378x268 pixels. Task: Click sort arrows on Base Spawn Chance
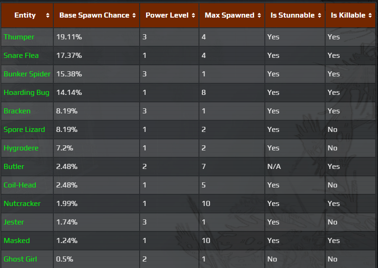coord(134,15)
